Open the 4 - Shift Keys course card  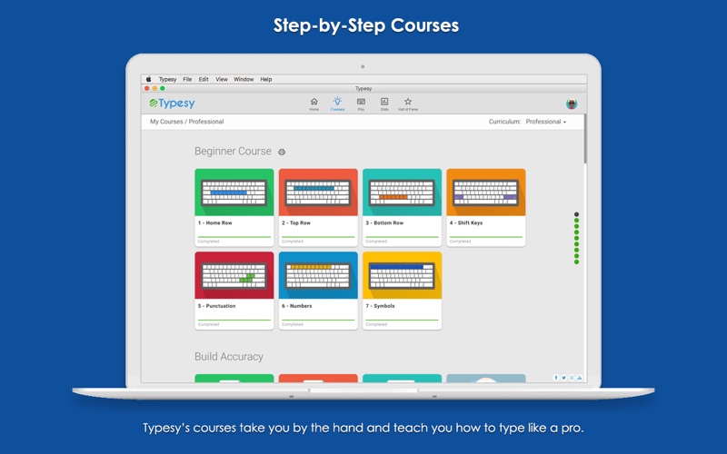point(486,207)
